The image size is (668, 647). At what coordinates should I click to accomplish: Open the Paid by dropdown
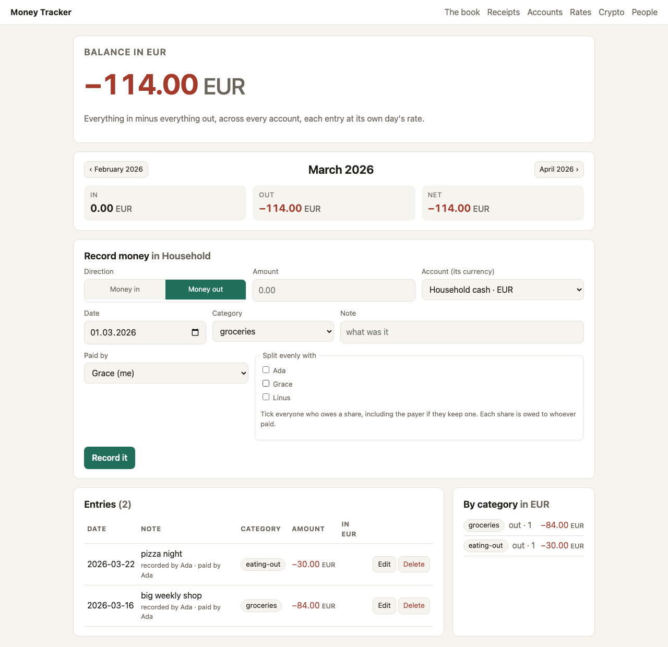166,373
